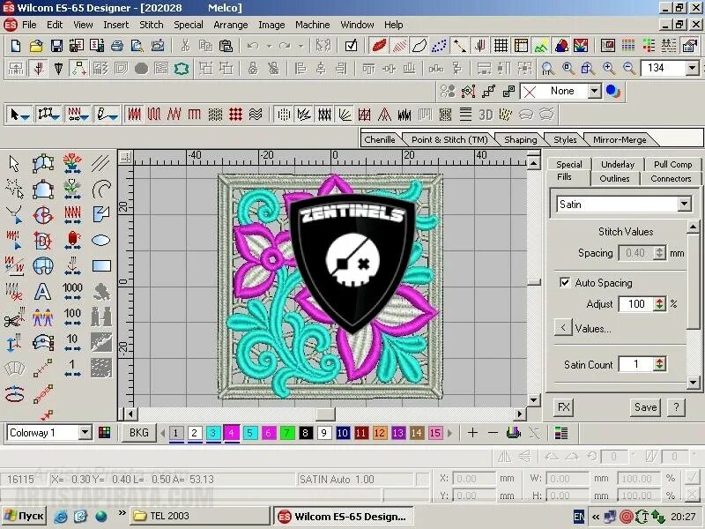Toggle the grid display icon
This screenshot has width=705, height=529.
[501, 46]
